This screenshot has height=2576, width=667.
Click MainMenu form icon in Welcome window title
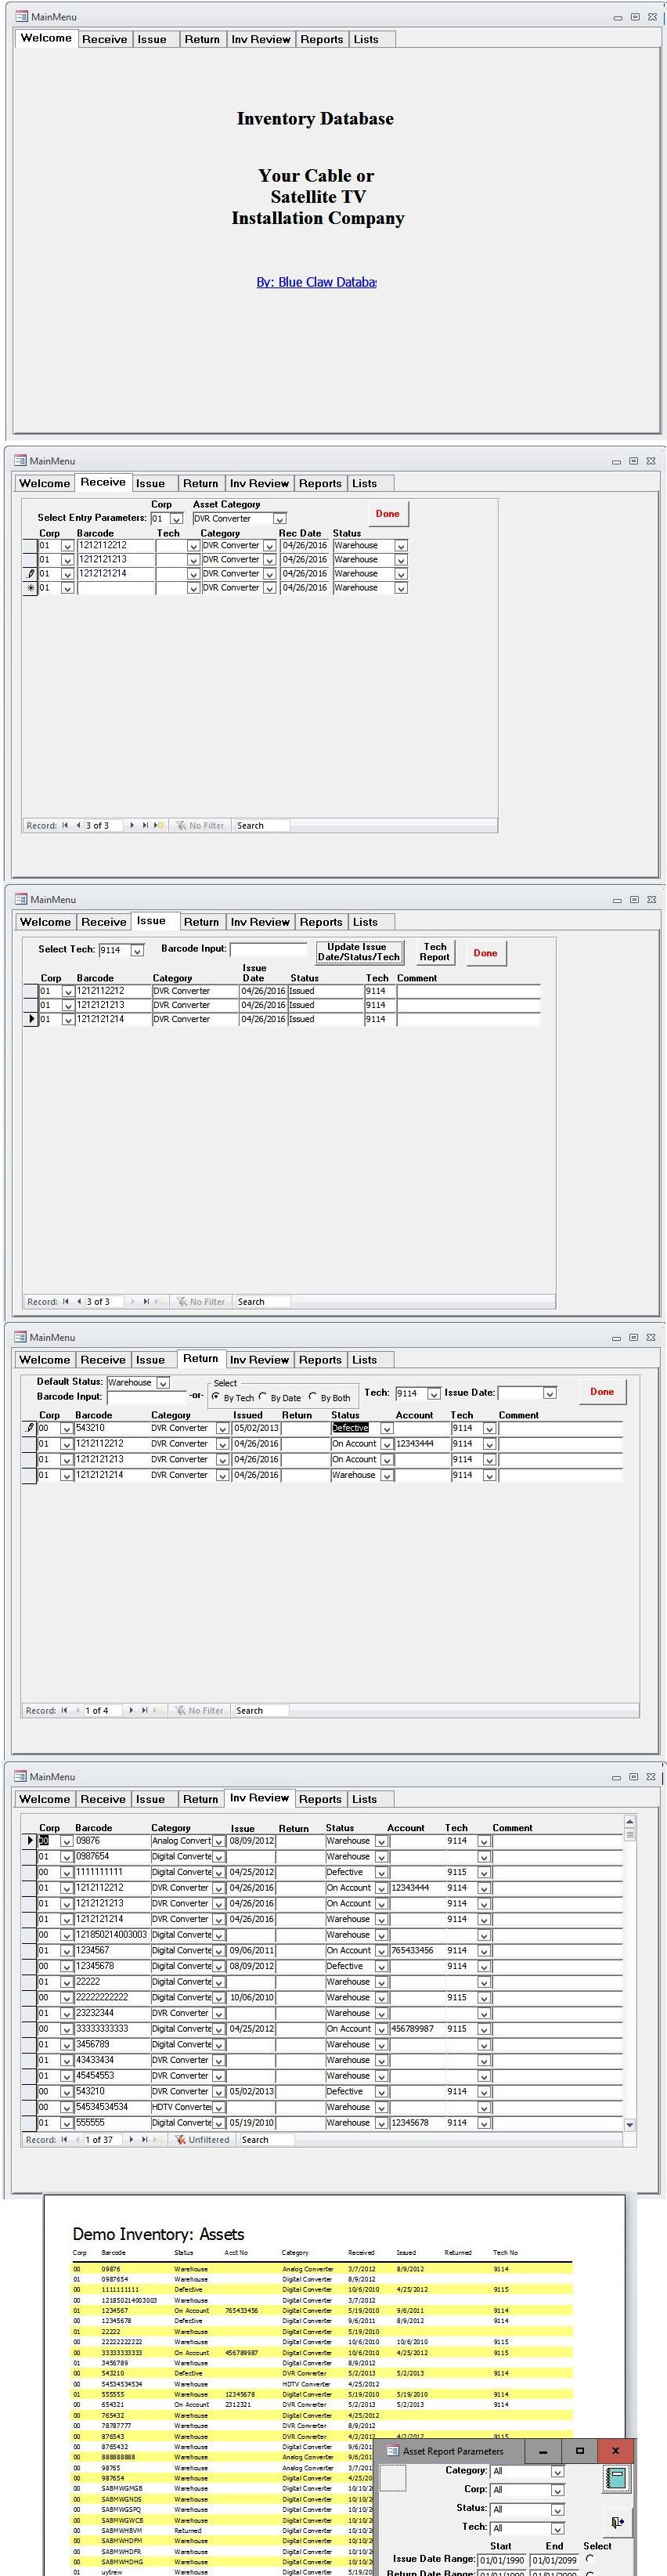22,17
